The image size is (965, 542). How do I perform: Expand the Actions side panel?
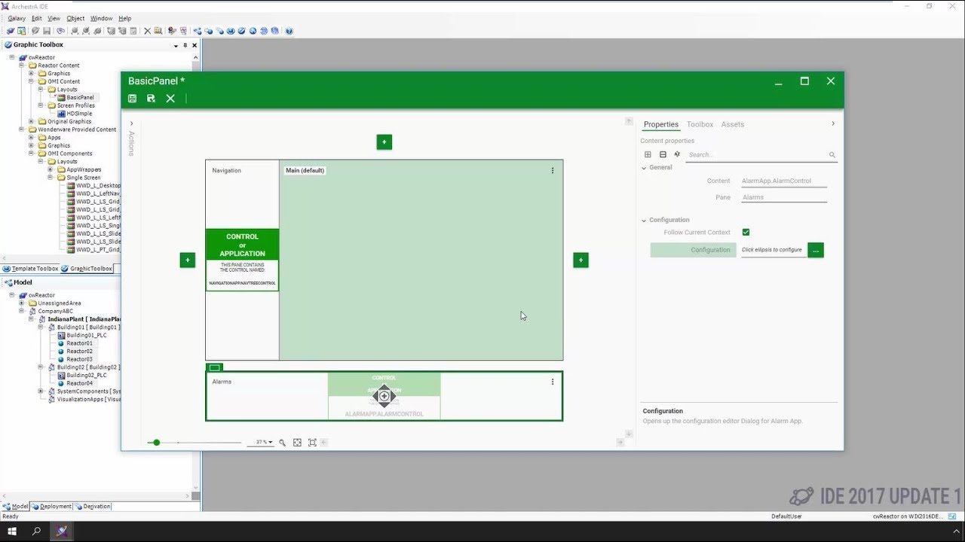pyautogui.click(x=131, y=123)
